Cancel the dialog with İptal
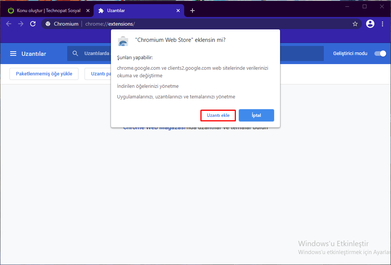Screen dimensions: 391x265 (x=256, y=115)
